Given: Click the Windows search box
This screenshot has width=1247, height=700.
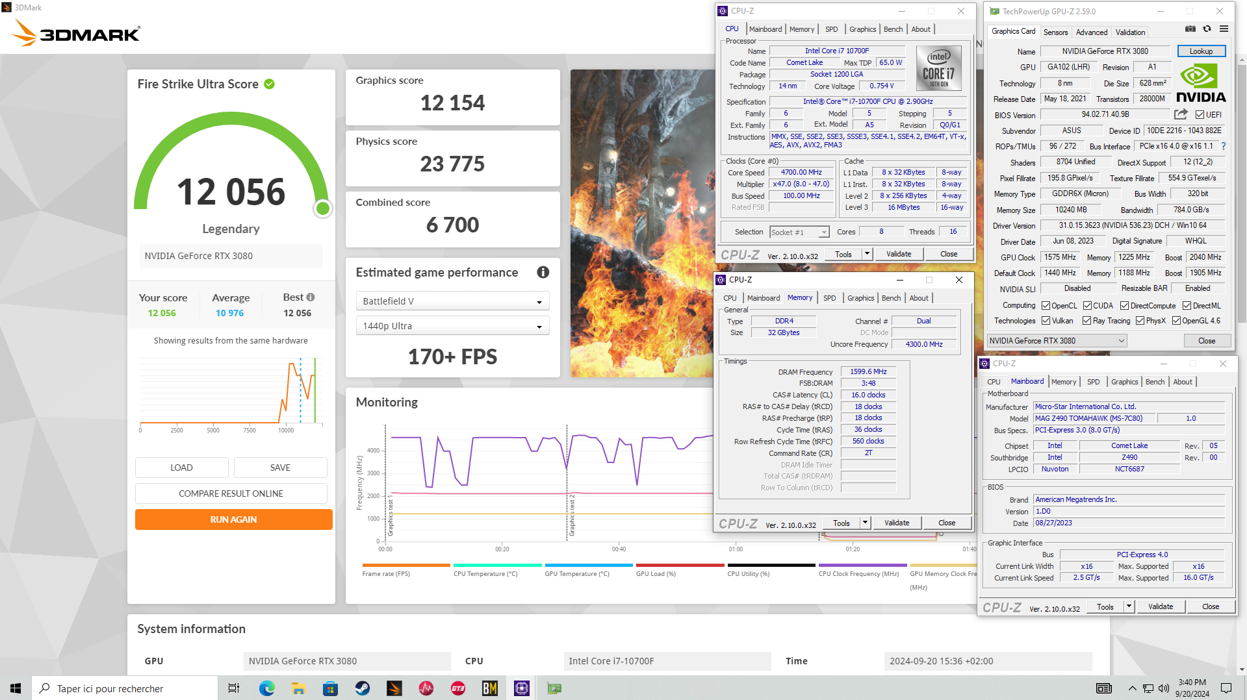Looking at the screenshot, I should click(124, 688).
